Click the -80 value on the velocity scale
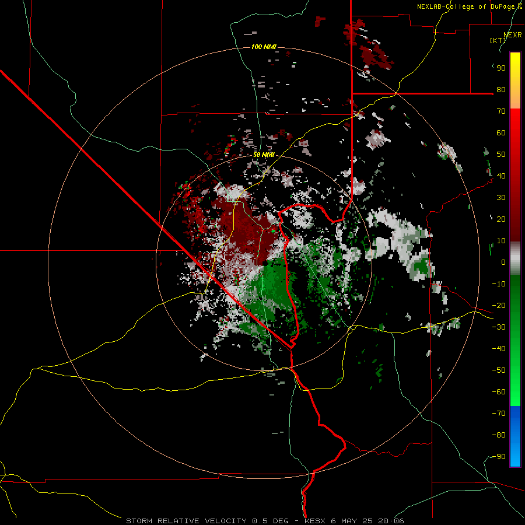This screenshot has width=525, height=525. tap(499, 435)
